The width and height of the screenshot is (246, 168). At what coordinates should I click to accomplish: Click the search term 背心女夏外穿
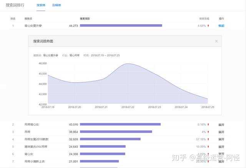coord(33,26)
